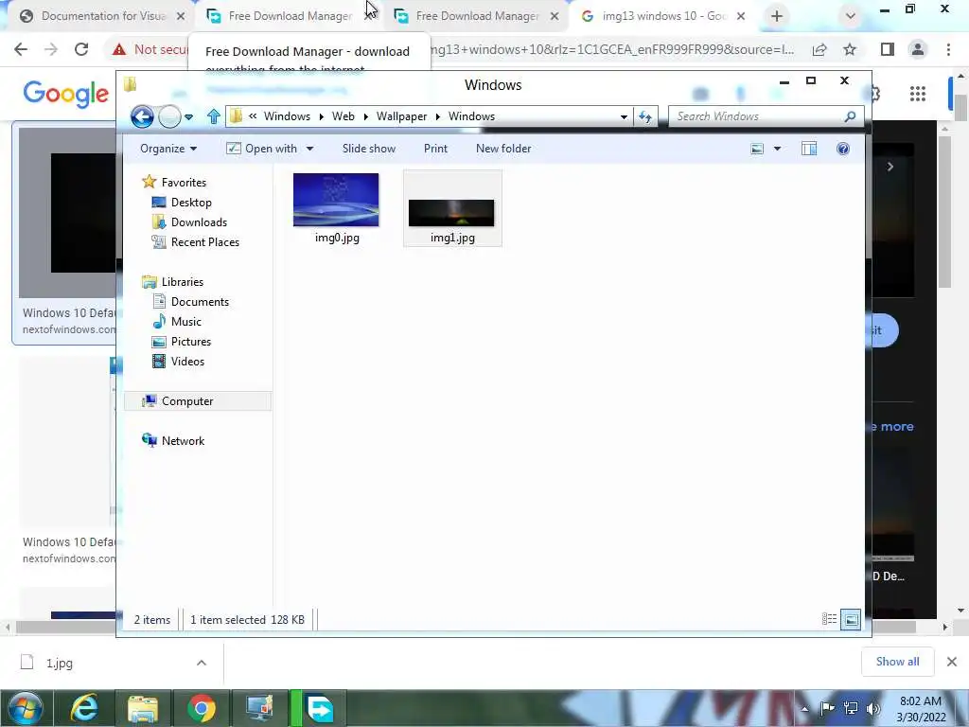Share this page icon in Chrome
Image resolution: width=969 pixels, height=727 pixels.
pos(819,49)
